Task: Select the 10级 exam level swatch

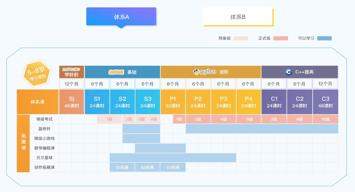Action: click(325, 119)
